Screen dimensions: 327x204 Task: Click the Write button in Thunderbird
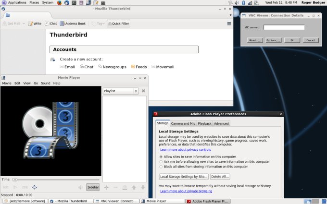coord(35,24)
